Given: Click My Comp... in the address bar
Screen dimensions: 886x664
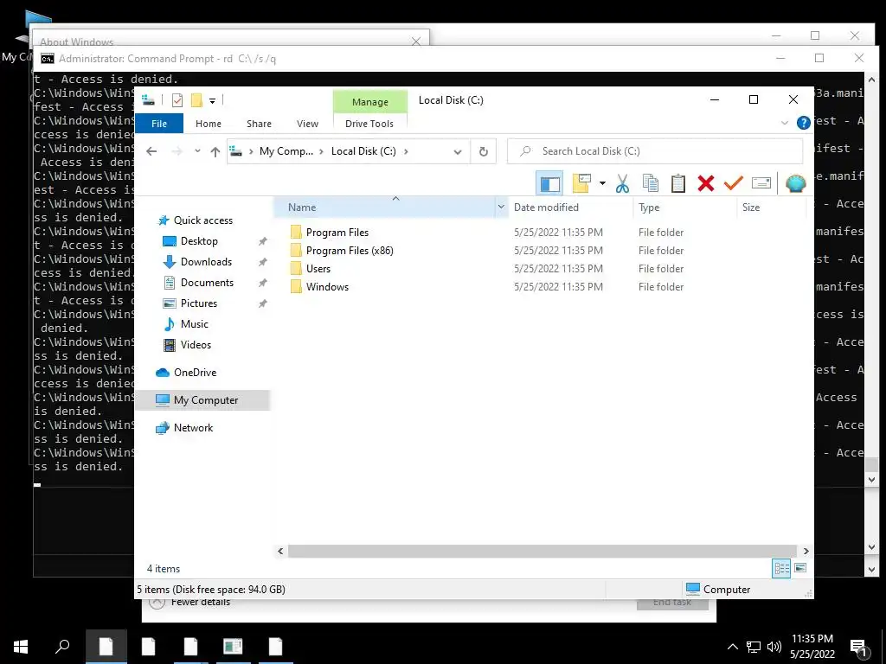Looking at the screenshot, I should point(286,151).
